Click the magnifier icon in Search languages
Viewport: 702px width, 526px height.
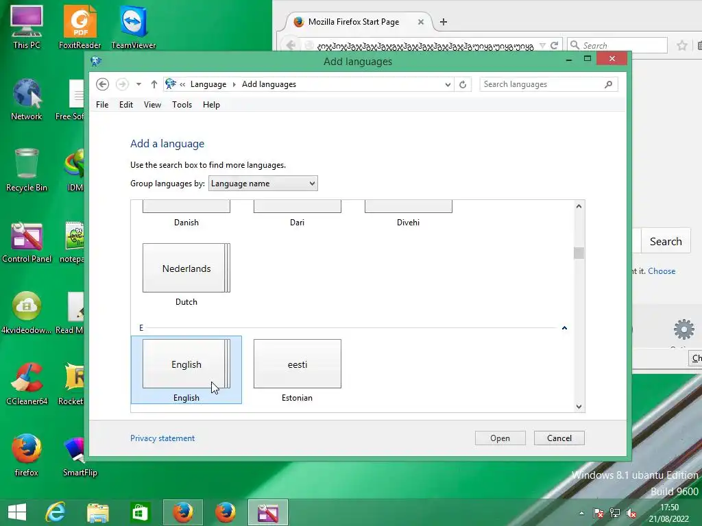pyautogui.click(x=608, y=84)
